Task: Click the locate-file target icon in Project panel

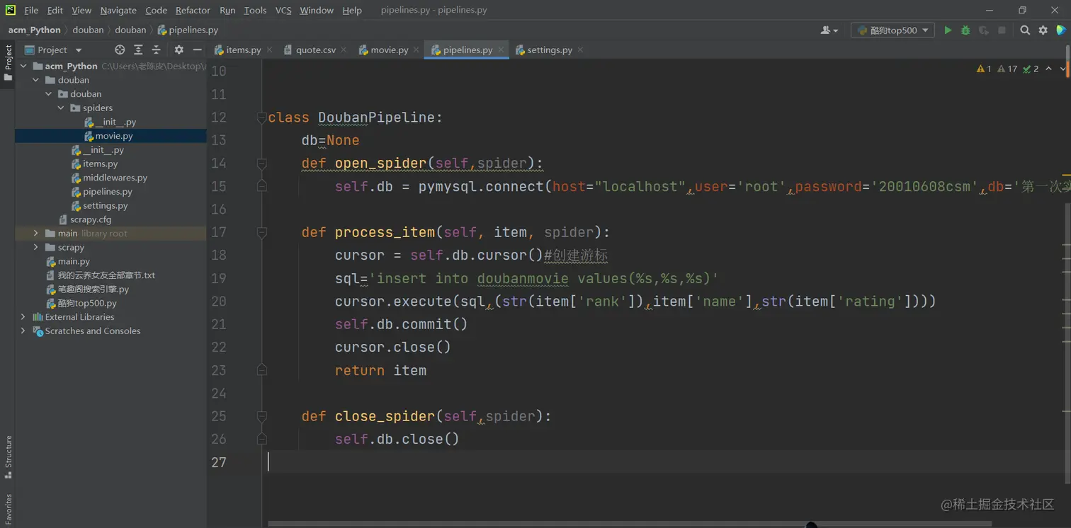Action: [120, 50]
